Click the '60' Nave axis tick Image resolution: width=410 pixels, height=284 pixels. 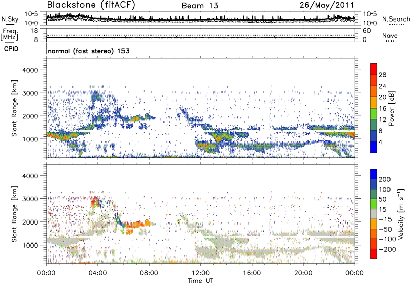pos(366,31)
